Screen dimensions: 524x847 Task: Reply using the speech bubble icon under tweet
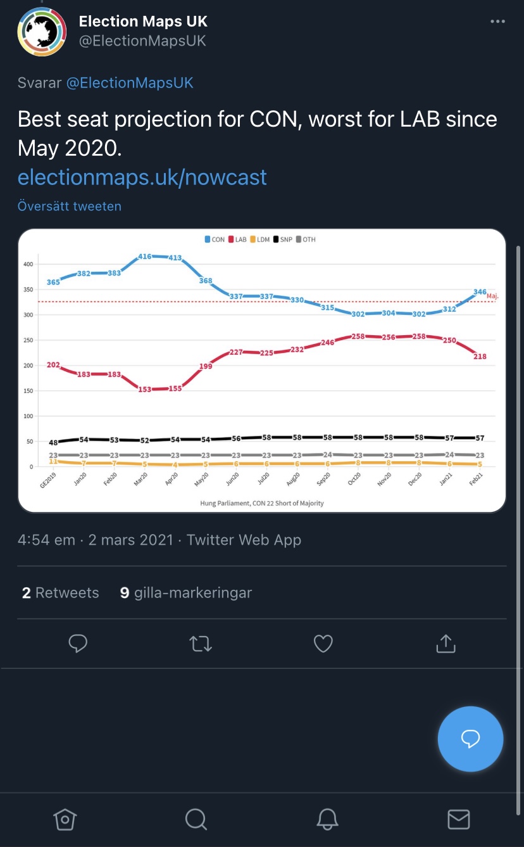pos(77,644)
